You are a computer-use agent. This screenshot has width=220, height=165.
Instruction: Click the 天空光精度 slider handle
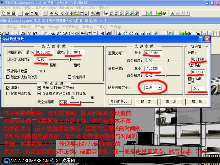tap(81, 103)
